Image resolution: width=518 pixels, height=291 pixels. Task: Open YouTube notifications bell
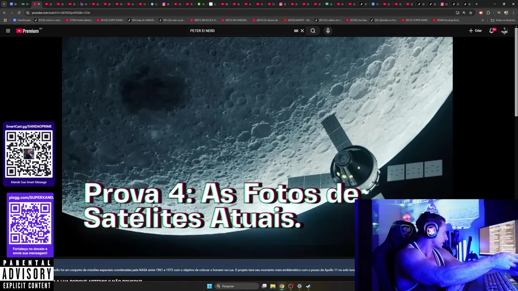click(x=492, y=31)
